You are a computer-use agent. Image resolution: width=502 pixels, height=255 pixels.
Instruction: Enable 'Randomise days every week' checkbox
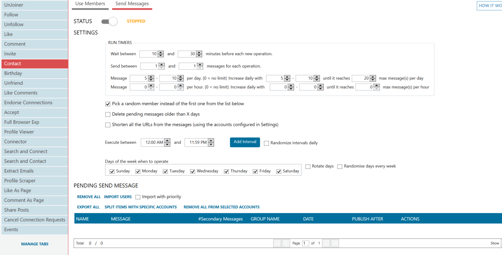(340, 166)
